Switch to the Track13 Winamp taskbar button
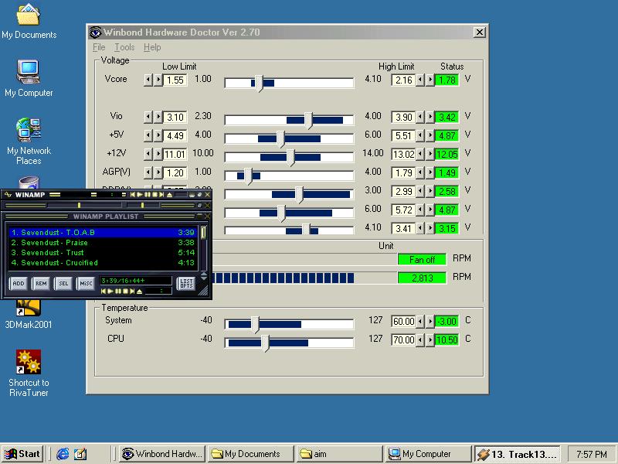This screenshot has width=618, height=464. [x=517, y=454]
